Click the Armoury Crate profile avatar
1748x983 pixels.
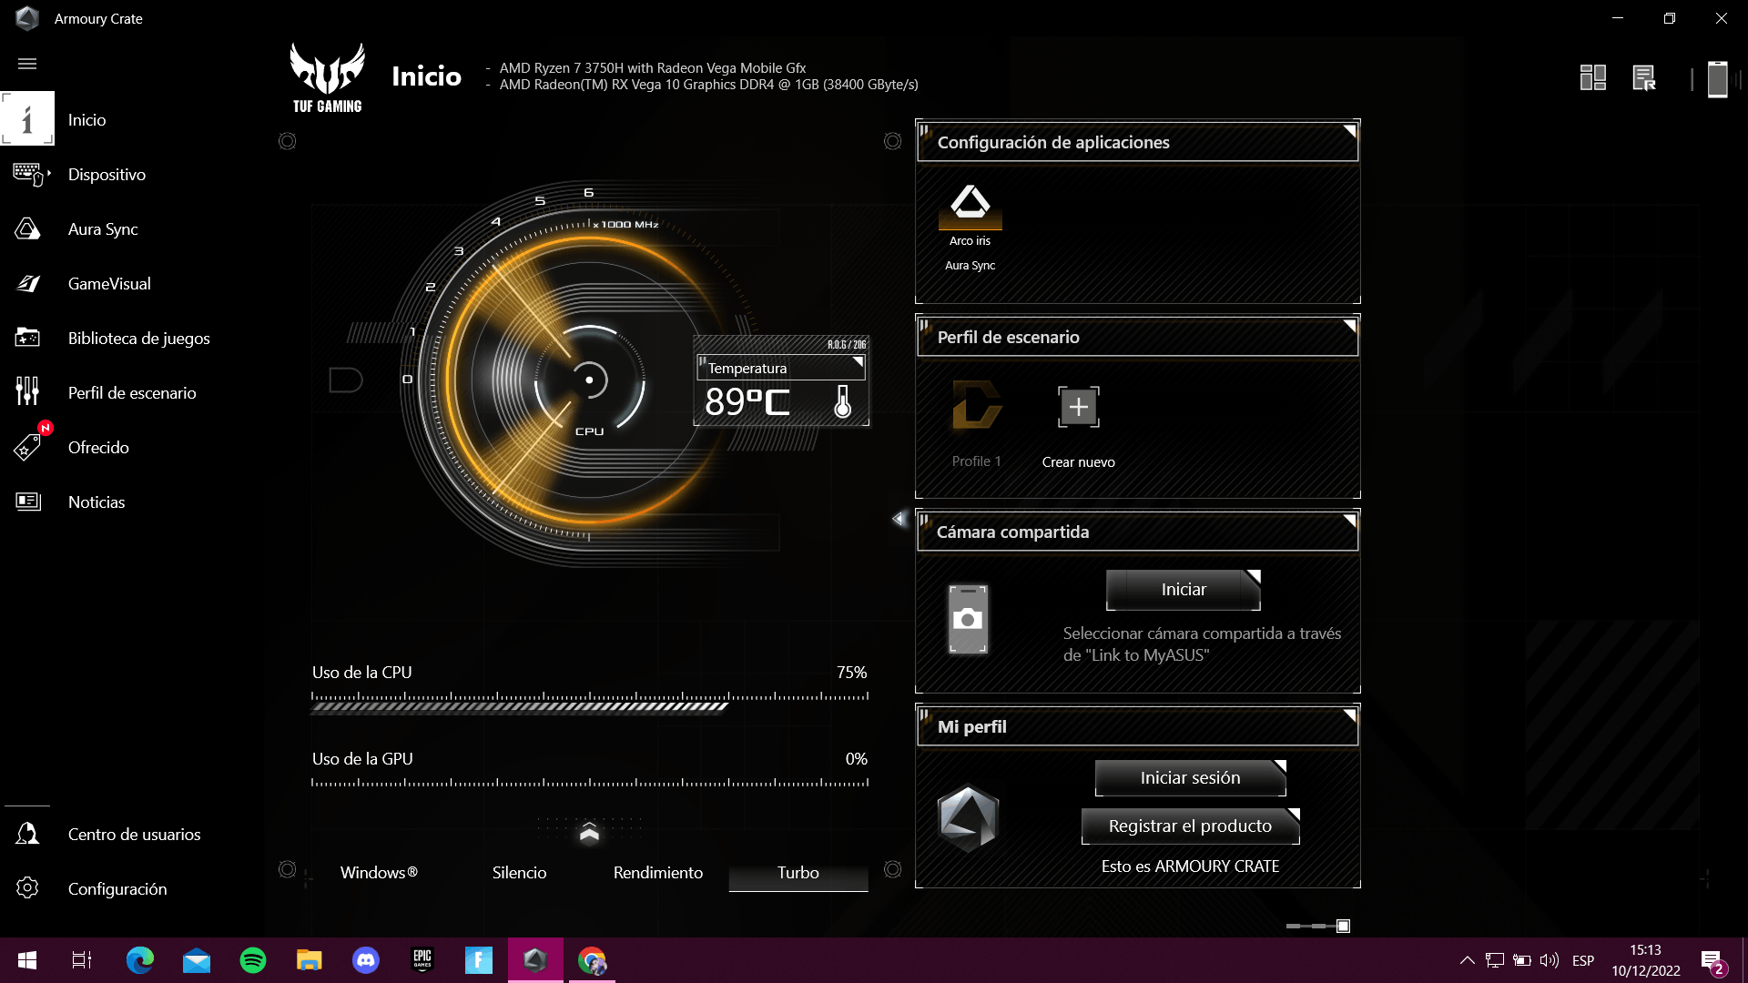pyautogui.click(x=968, y=817)
